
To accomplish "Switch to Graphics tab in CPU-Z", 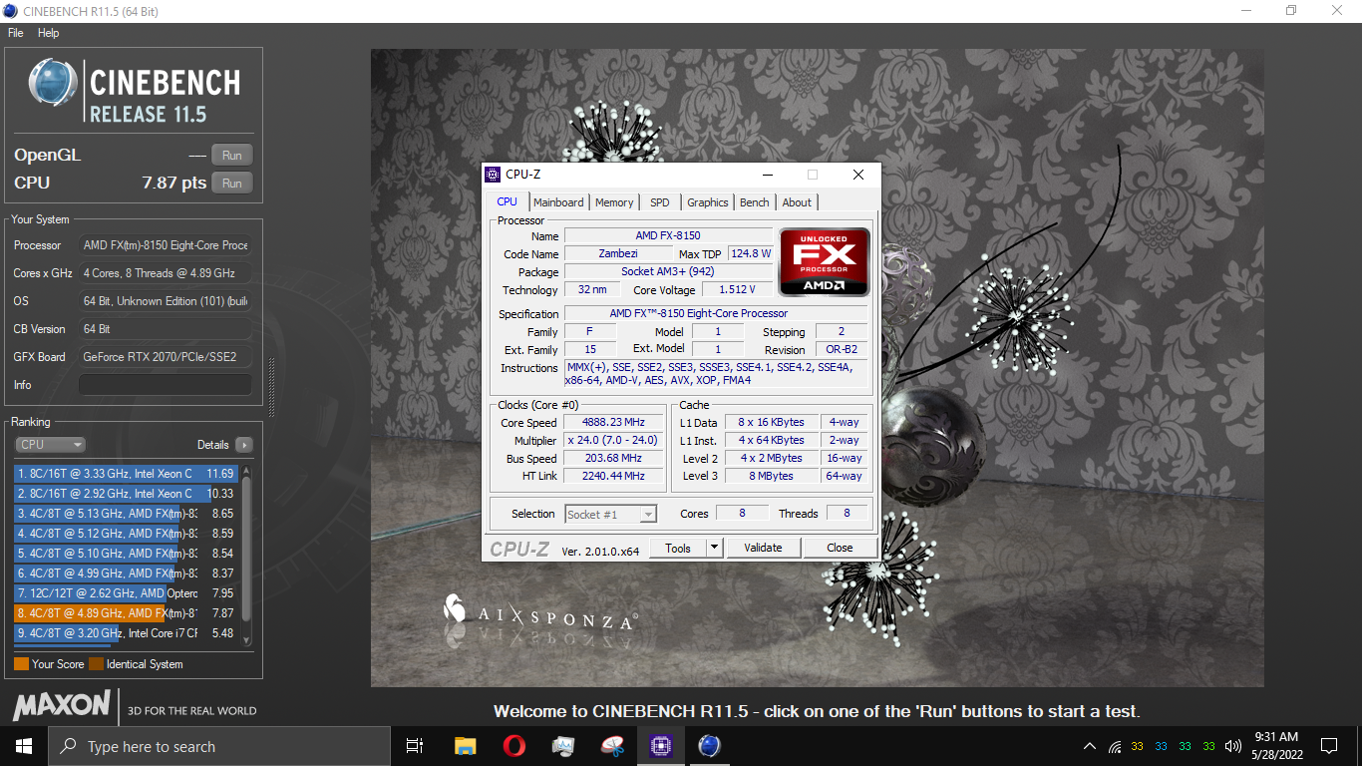I will (x=708, y=202).
